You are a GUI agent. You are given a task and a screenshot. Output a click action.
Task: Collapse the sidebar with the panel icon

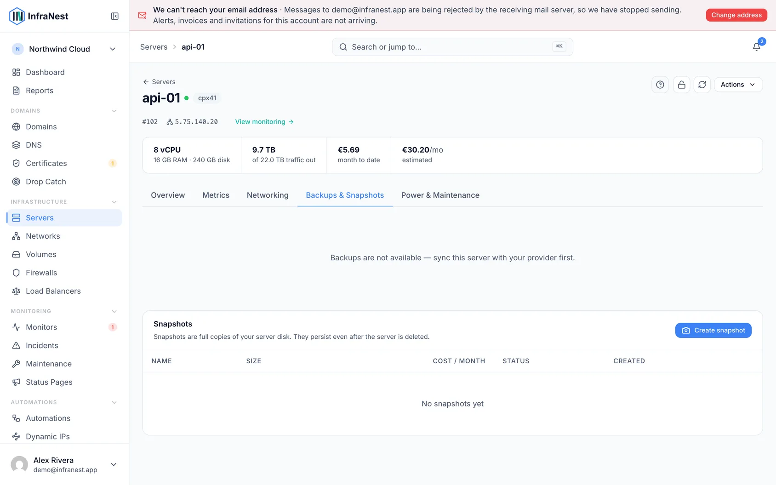(115, 16)
